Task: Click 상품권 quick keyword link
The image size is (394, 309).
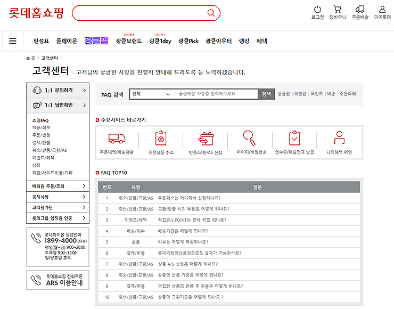Action: point(283,94)
